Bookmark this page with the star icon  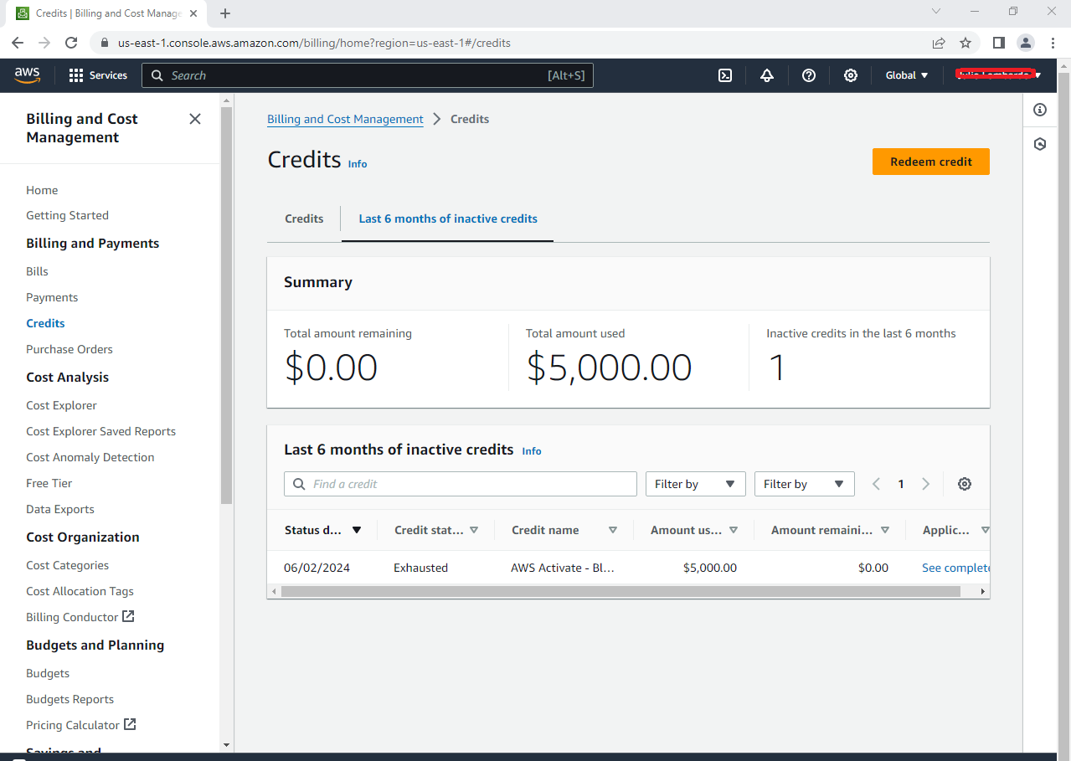click(x=965, y=43)
